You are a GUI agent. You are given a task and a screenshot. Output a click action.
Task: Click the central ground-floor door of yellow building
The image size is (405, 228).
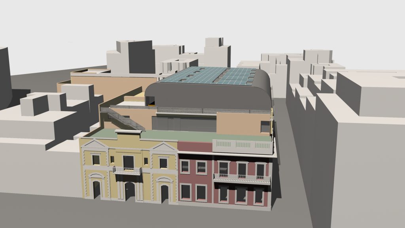point(130,191)
